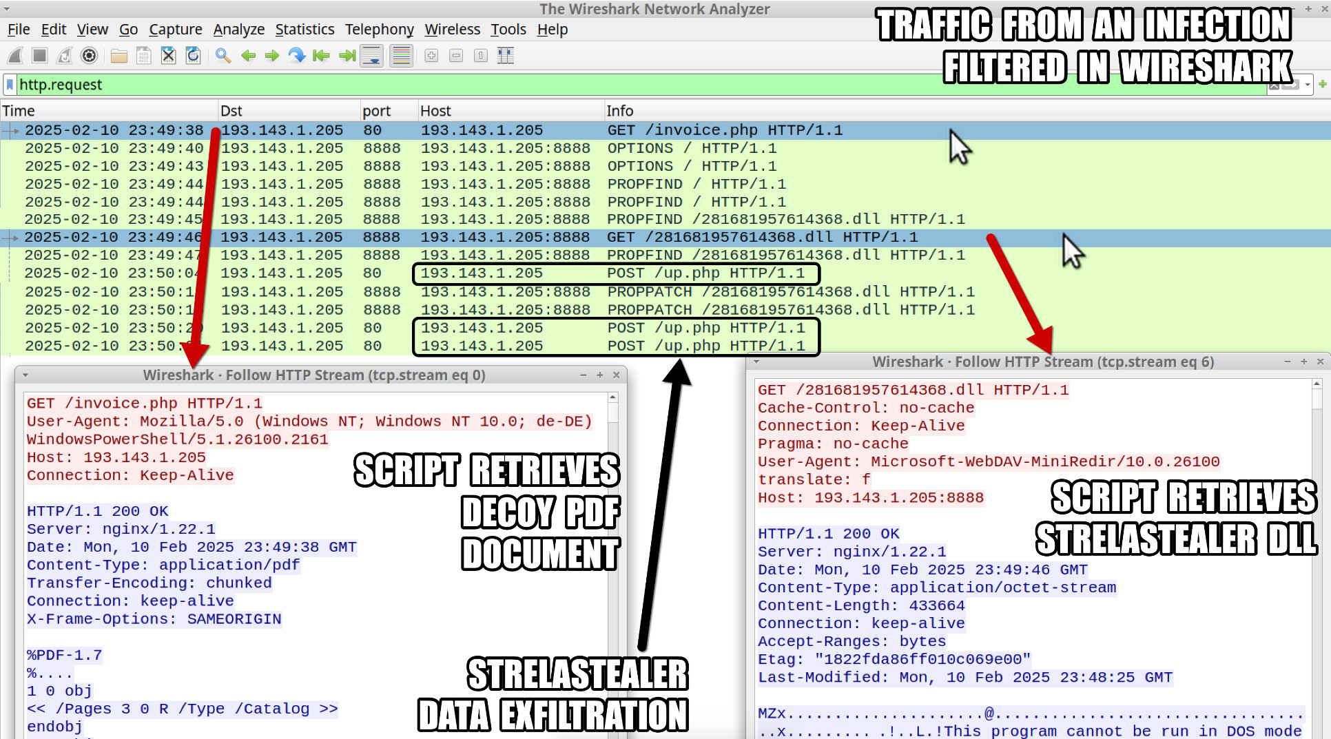1331x739 pixels.
Task: Click 'Content-Length: 433664' in stream eq 6
Action: (x=861, y=605)
